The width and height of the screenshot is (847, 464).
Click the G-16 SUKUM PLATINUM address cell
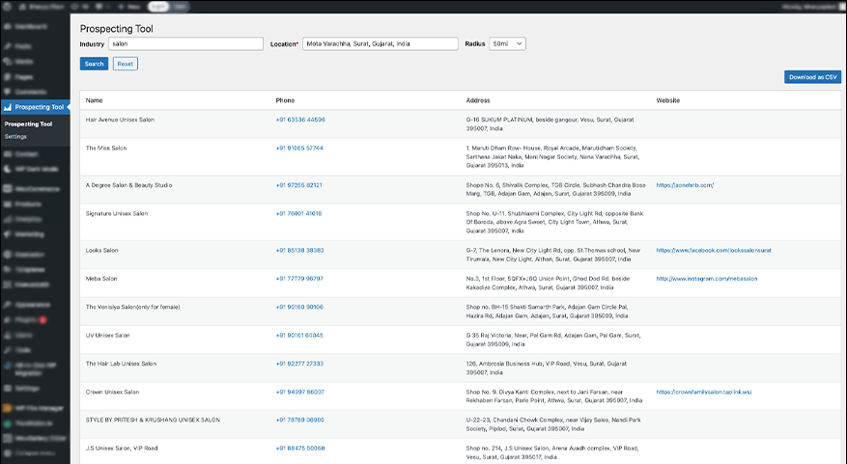[x=550, y=124]
